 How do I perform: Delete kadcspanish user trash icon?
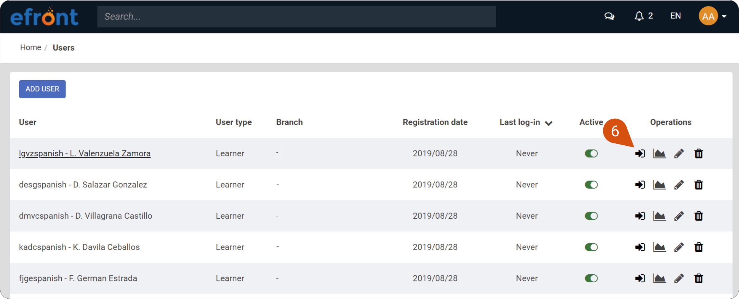point(699,247)
